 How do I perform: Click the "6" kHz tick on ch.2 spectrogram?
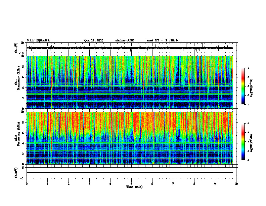[x=24, y=133]
